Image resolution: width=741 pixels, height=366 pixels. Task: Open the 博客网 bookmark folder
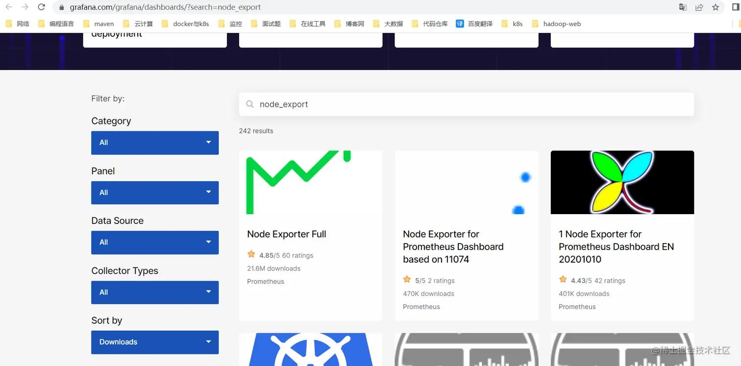coord(349,24)
